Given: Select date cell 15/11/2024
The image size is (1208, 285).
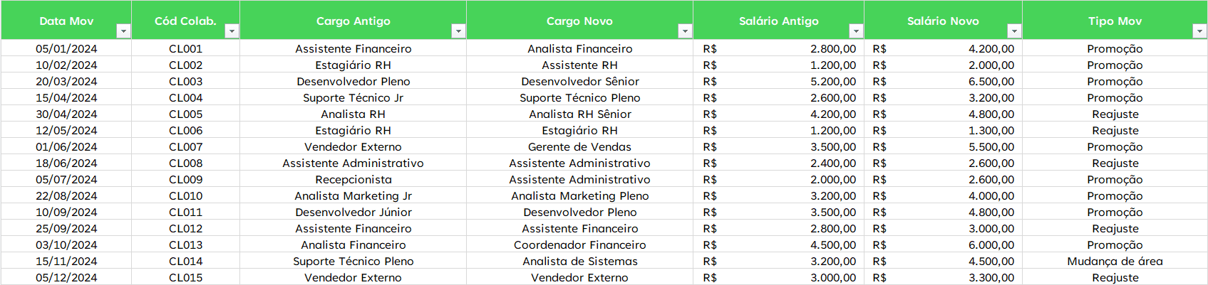Looking at the screenshot, I should (66, 262).
